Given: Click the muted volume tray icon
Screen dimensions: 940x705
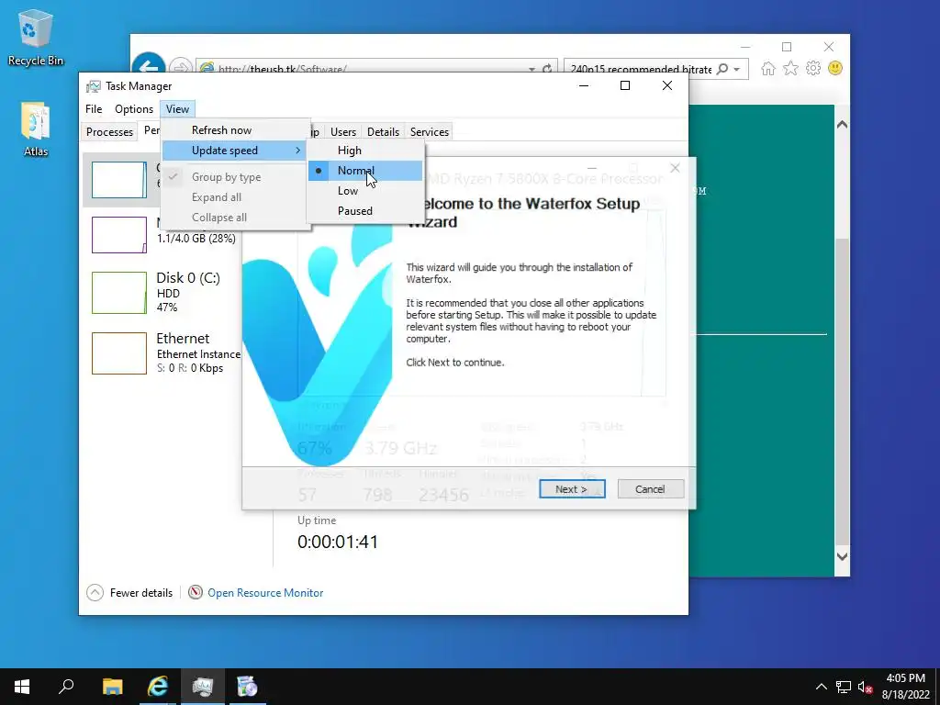Looking at the screenshot, I should (x=865, y=687).
